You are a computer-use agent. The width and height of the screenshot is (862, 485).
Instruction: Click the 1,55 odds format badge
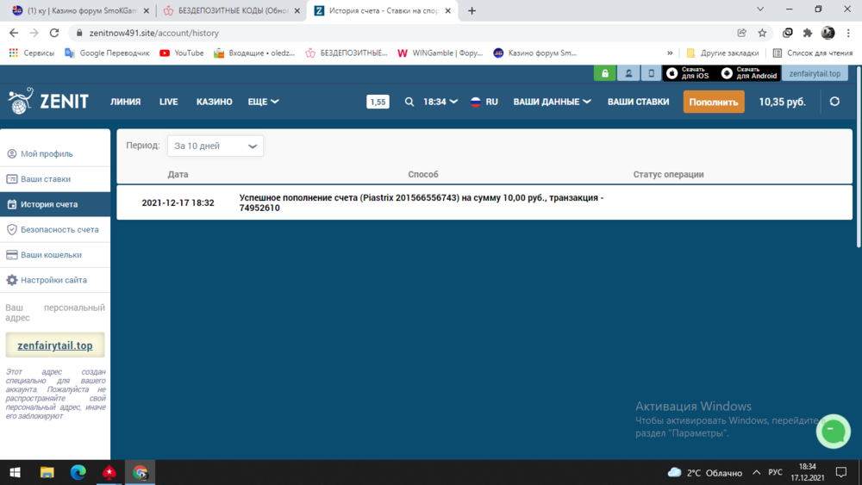coord(378,102)
